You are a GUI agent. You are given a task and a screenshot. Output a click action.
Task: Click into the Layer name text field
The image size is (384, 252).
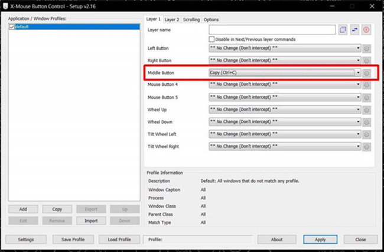coord(272,29)
